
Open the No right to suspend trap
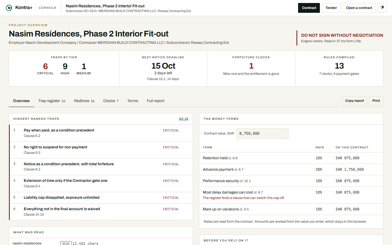101,150
